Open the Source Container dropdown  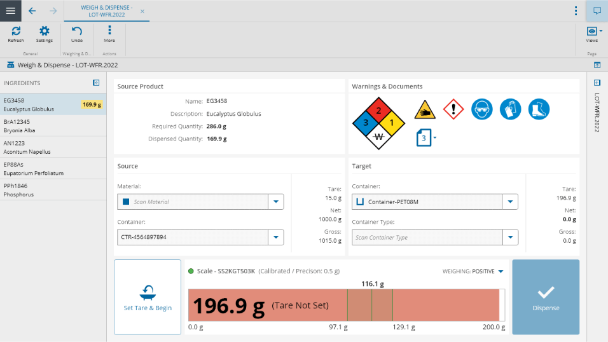pyautogui.click(x=276, y=237)
